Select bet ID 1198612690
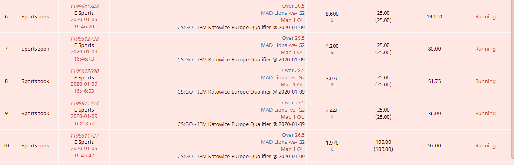Viewport: 514px width, 165px height. coord(84,71)
